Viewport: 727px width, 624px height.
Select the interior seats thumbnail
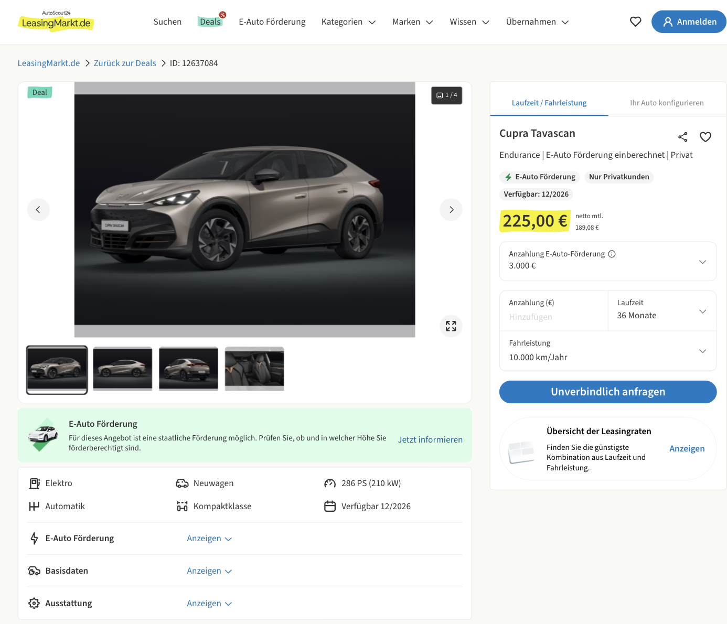click(254, 369)
